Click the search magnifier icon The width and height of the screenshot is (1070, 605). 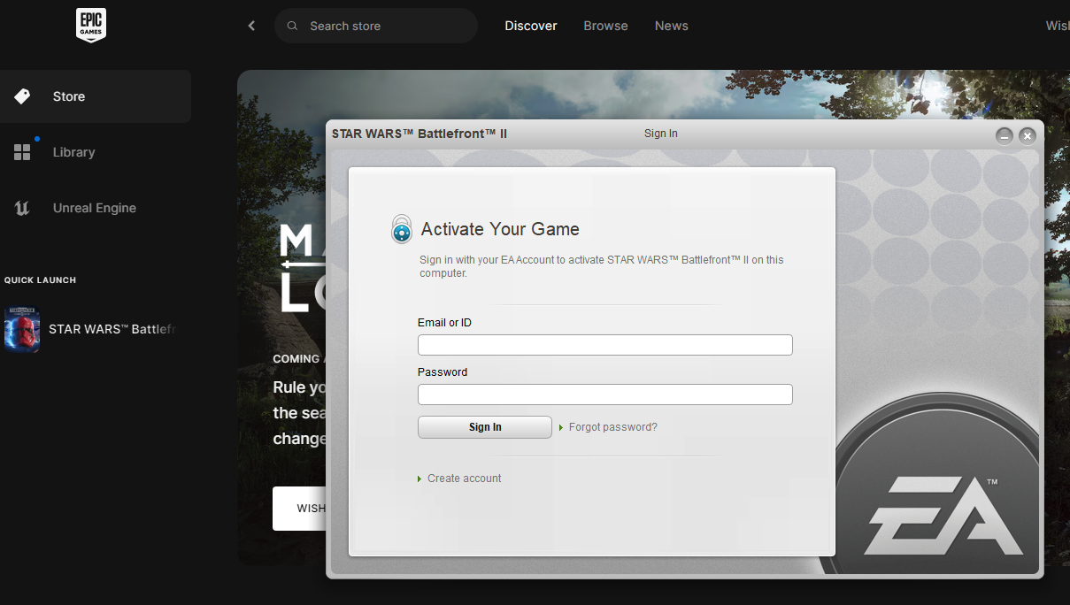293,27
